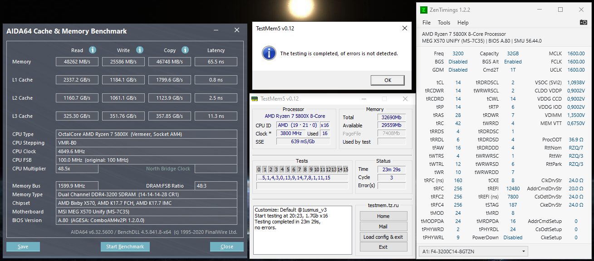This screenshot has height=261, width=594.
Task: Close the TestMem5 message dialog
Action: point(405,28)
